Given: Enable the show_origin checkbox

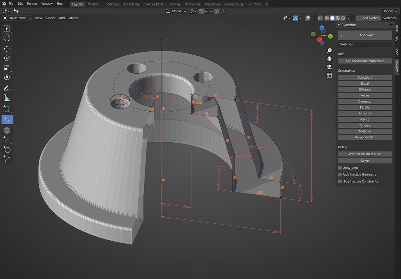Looking at the screenshot, I should click(339, 167).
